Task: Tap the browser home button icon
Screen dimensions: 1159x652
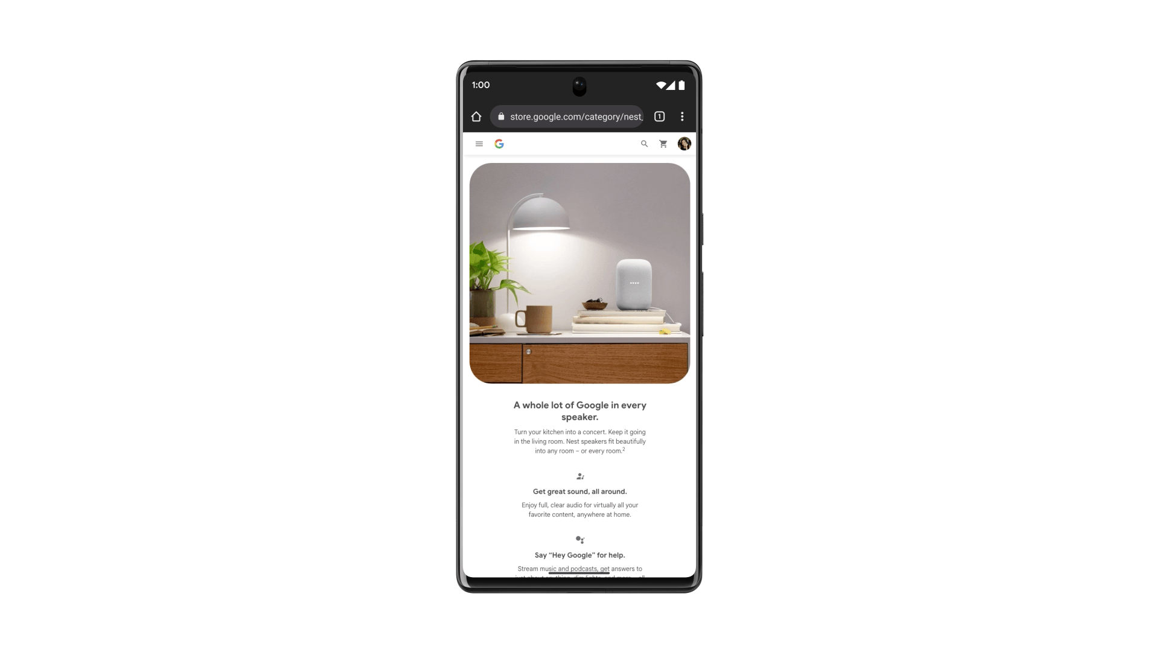Action: [475, 117]
